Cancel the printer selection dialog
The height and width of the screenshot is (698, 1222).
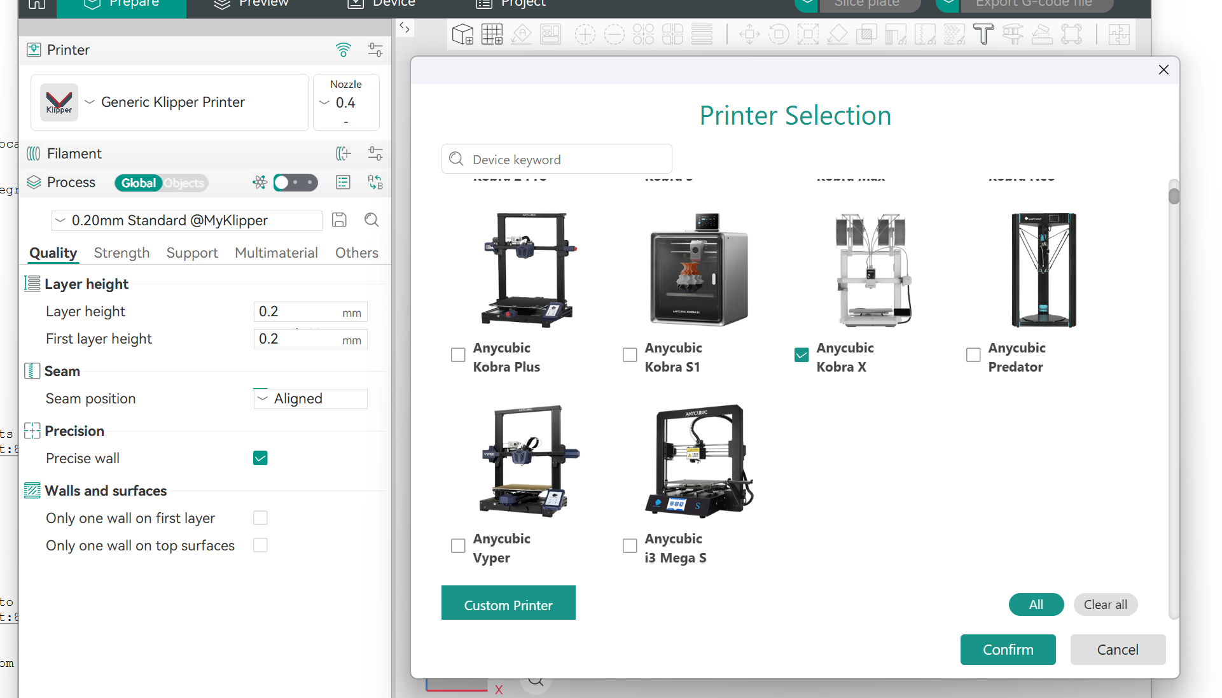coord(1118,650)
